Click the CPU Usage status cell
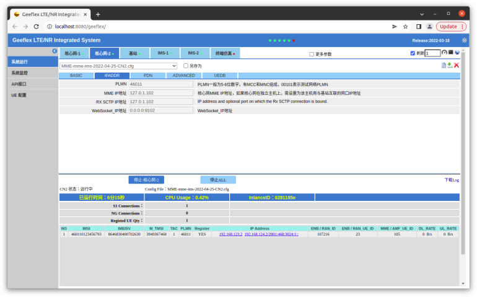 click(187, 198)
